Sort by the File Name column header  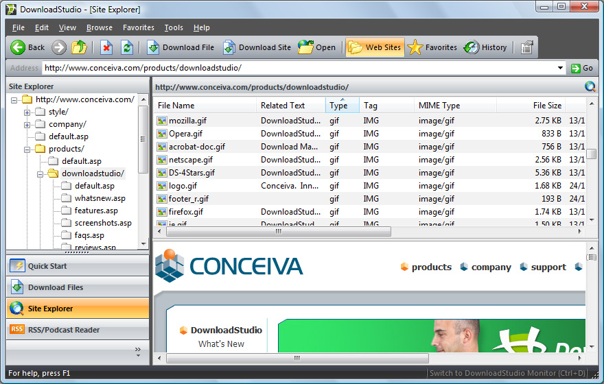pos(205,106)
